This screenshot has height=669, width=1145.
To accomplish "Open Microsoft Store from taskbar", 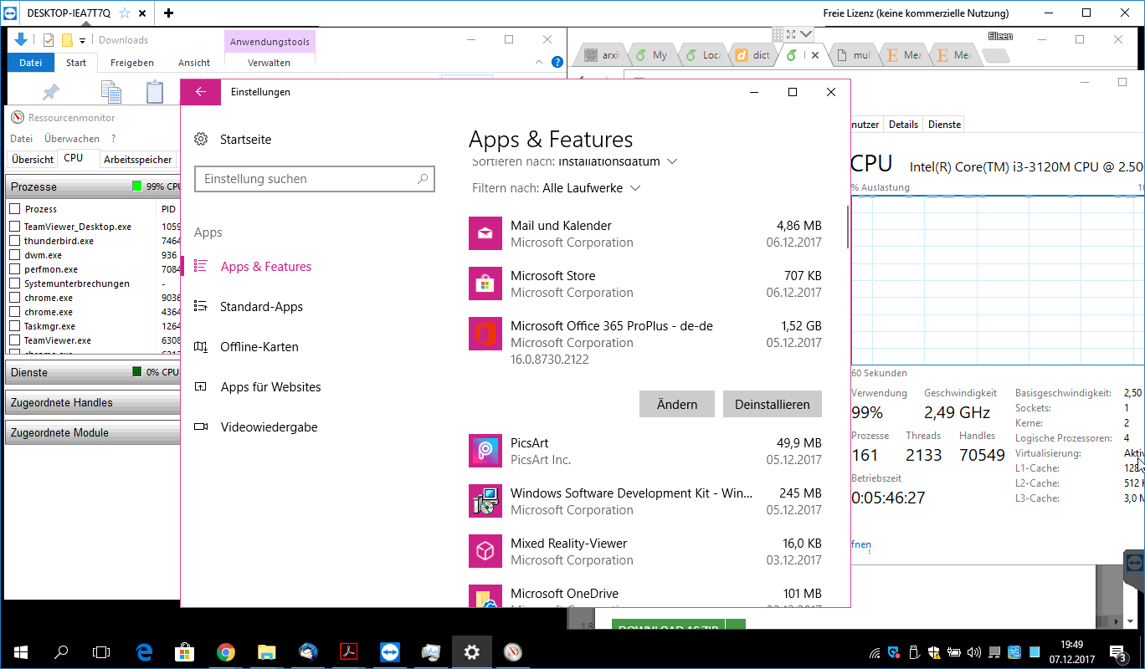I will [x=184, y=652].
